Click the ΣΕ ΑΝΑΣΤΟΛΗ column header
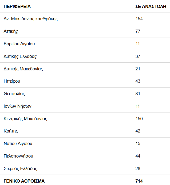This screenshot has width=170, height=185. point(151,6)
